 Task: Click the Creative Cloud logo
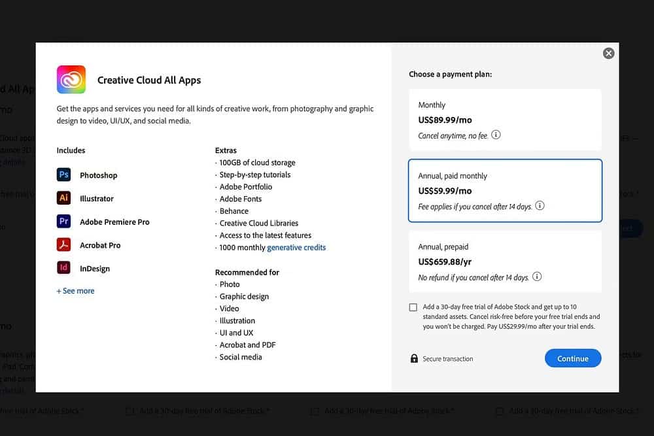(71, 79)
